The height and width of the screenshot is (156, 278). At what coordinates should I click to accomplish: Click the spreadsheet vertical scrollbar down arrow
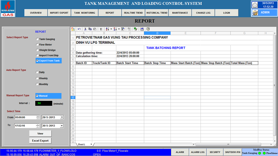point(275,141)
